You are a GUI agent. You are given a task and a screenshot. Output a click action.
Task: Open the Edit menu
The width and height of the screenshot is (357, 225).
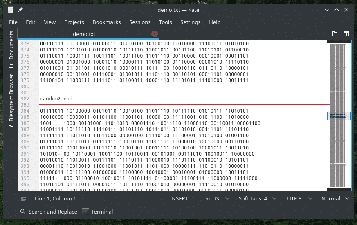pyautogui.click(x=31, y=22)
